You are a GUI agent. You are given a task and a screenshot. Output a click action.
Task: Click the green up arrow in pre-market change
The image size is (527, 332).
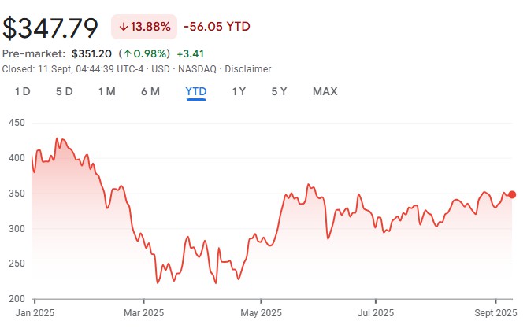click(126, 53)
